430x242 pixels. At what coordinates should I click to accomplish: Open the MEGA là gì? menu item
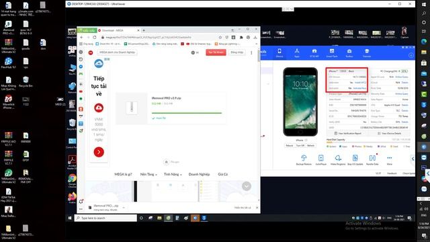tap(123, 174)
